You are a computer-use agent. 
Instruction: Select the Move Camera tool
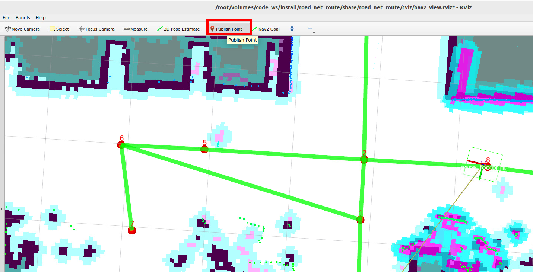click(x=22, y=29)
